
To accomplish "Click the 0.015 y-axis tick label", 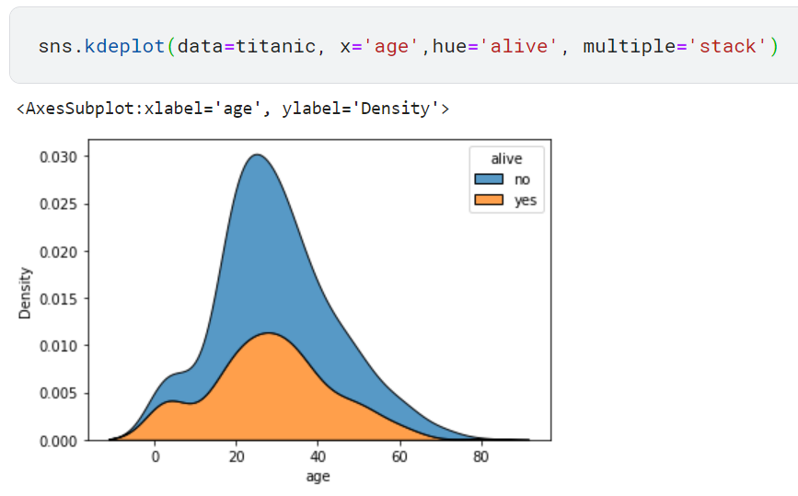I will [x=59, y=299].
